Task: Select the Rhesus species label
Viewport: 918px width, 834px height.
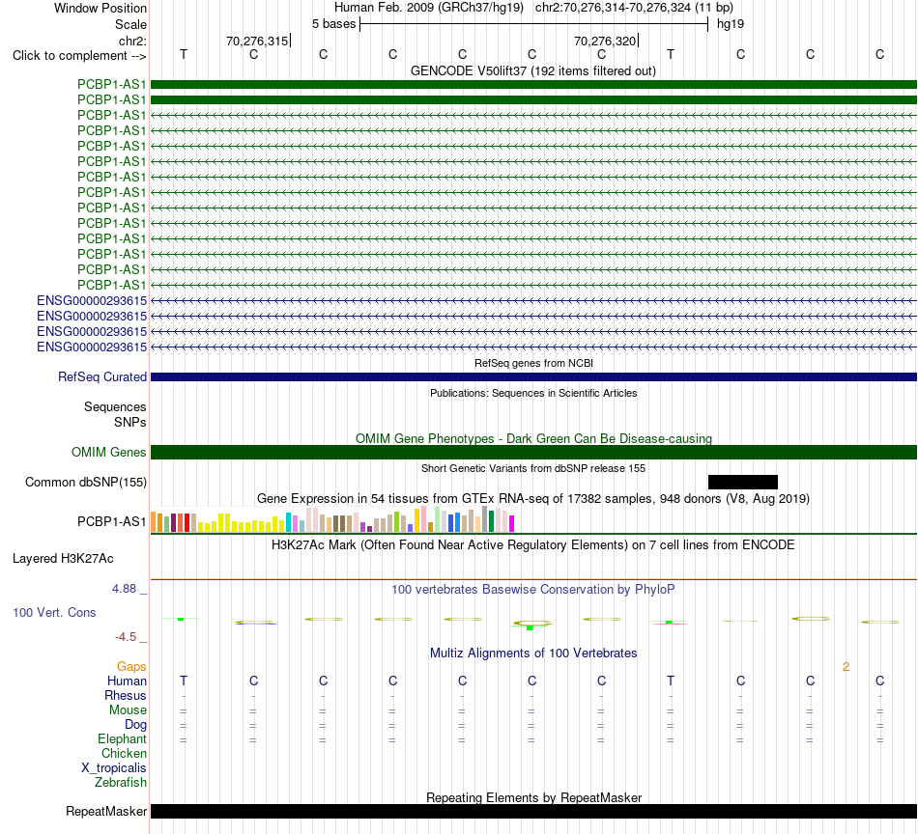Action: 126,695
